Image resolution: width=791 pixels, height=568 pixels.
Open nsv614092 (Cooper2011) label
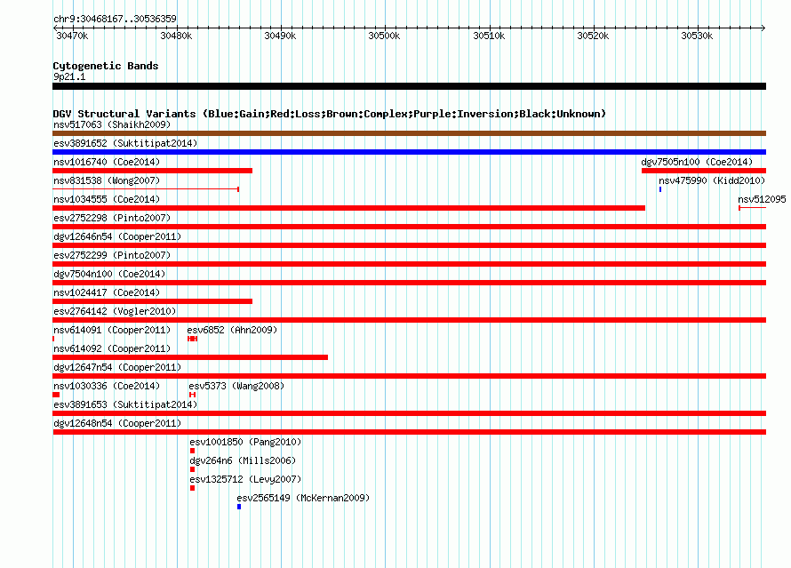(112, 348)
